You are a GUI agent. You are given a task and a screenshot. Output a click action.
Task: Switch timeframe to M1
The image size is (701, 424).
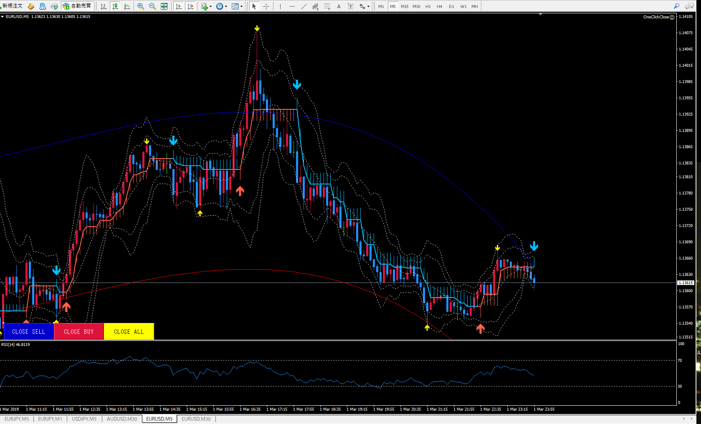point(381,6)
